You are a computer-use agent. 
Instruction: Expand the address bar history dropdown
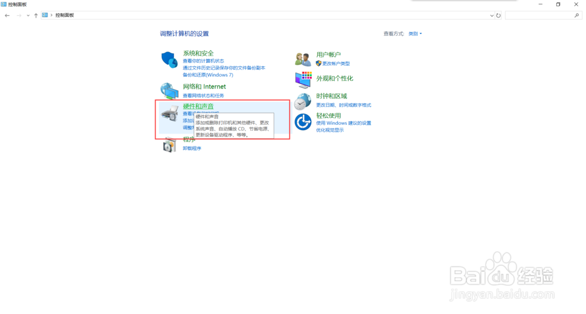click(492, 15)
